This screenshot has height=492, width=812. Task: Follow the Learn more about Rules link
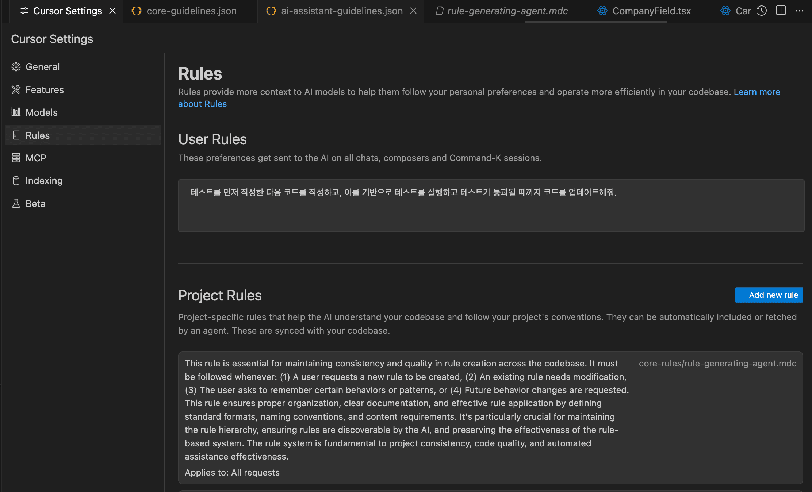757,92
